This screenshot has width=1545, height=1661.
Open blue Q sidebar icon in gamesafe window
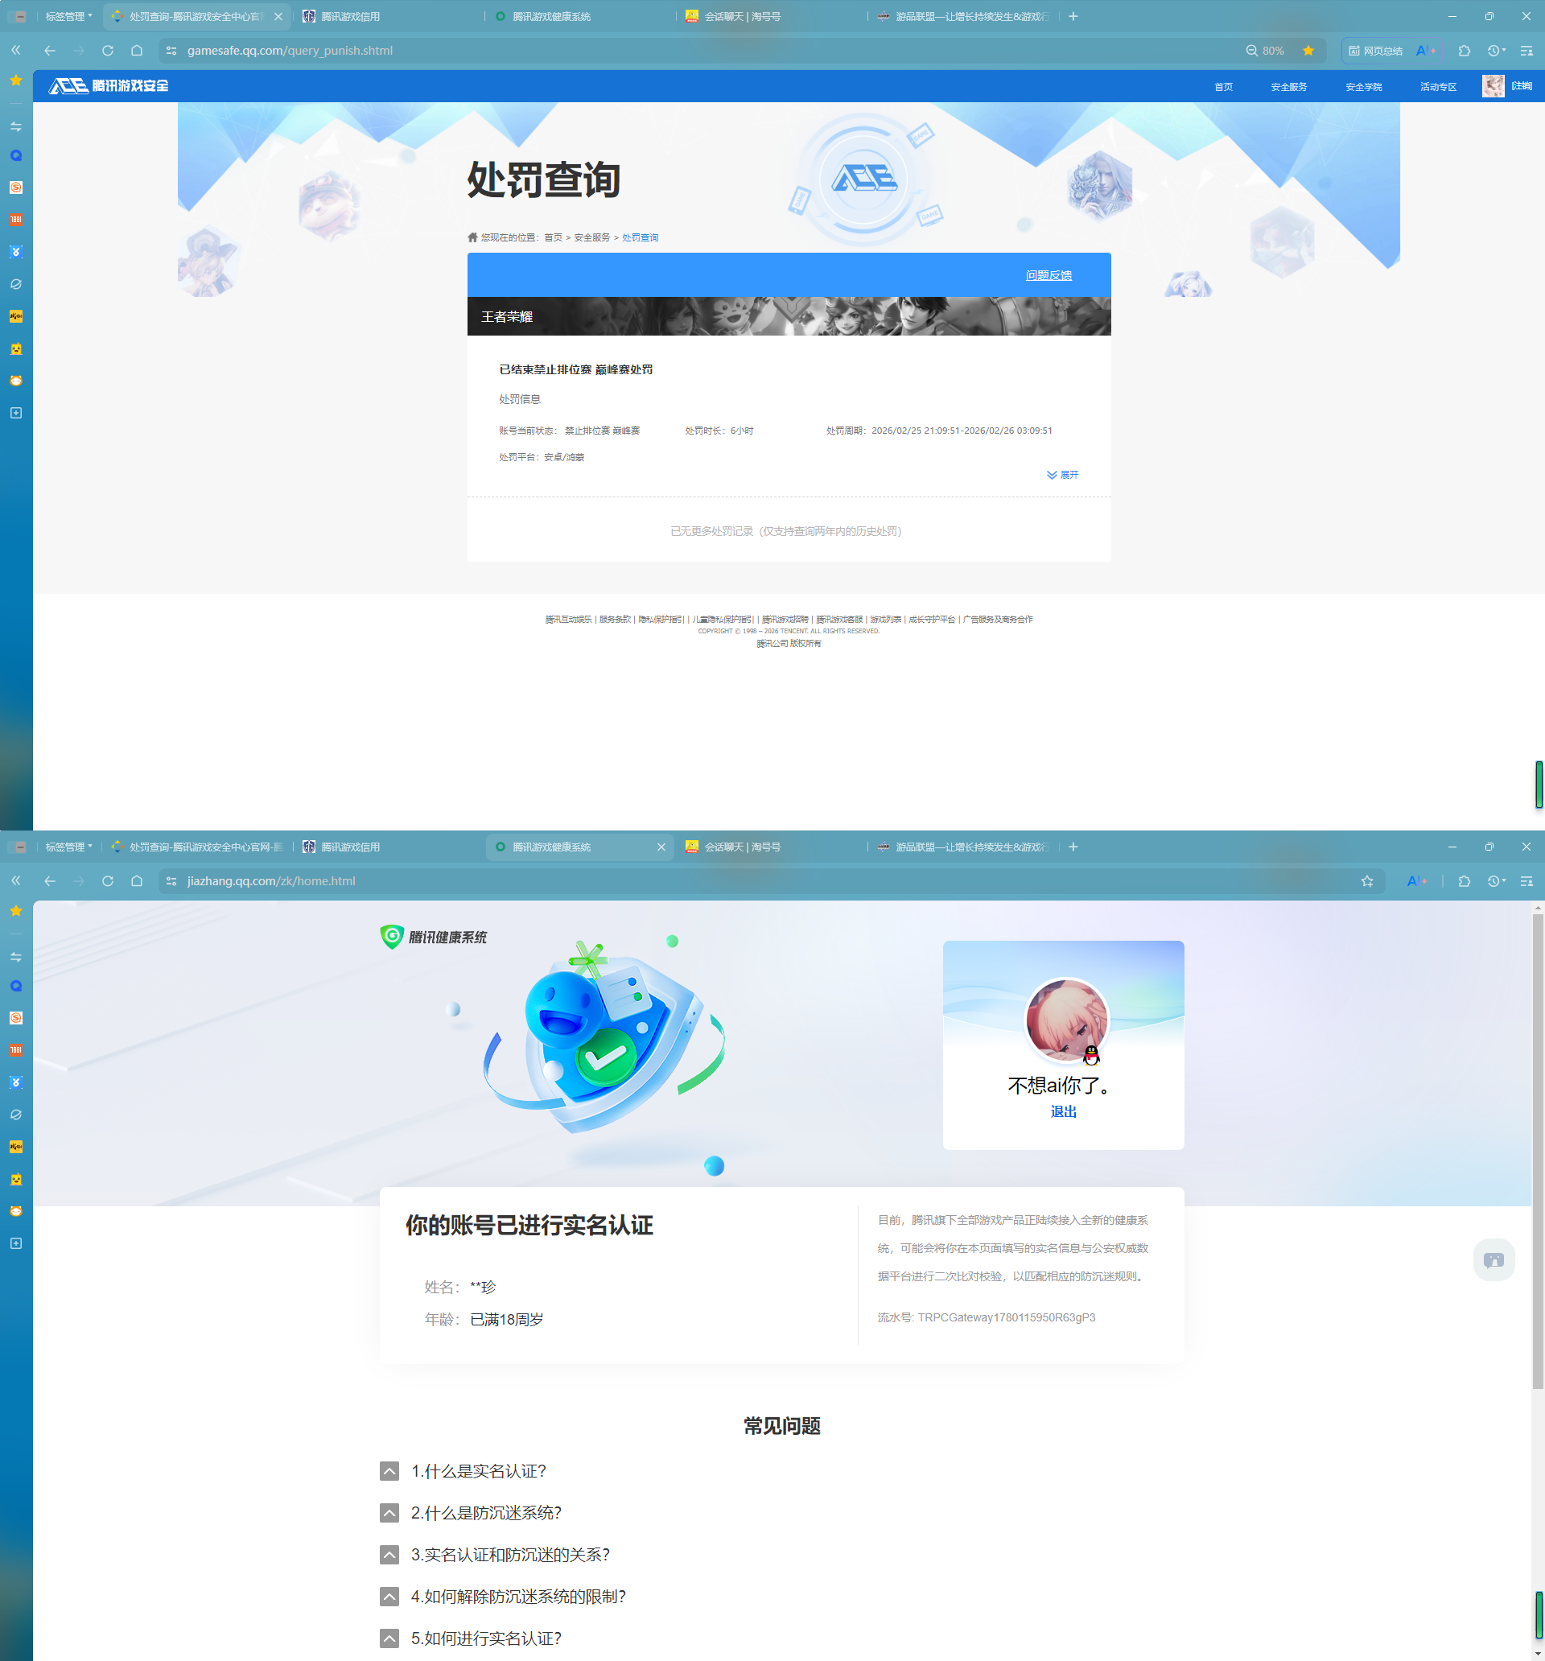coord(16,155)
